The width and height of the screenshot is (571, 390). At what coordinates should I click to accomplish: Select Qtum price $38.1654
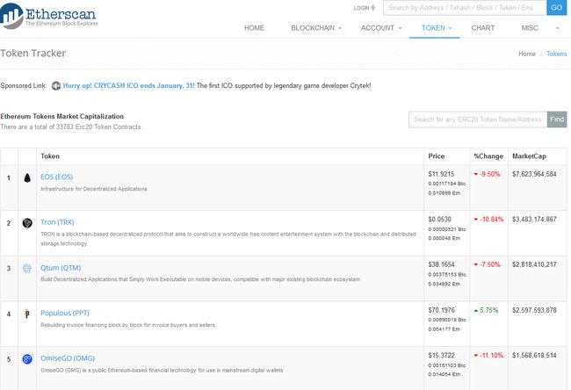point(441,264)
